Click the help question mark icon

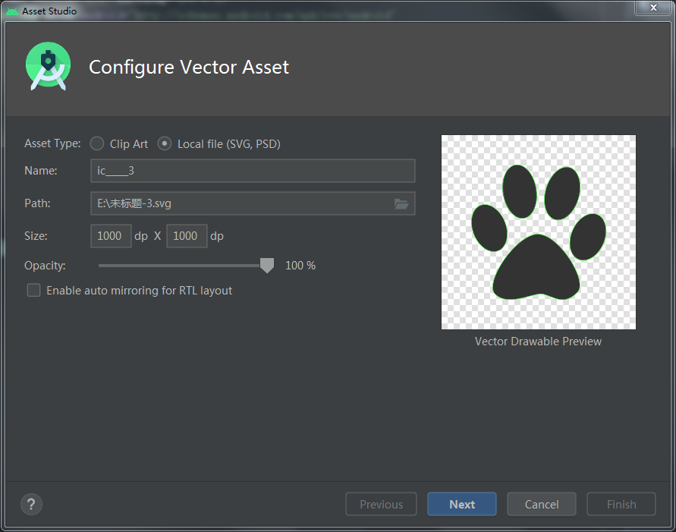point(31,504)
